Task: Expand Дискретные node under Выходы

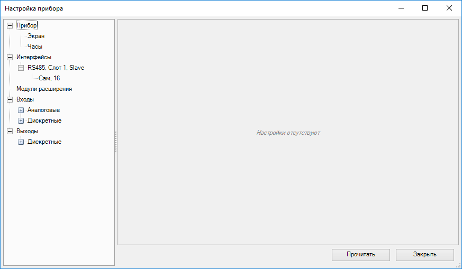Action: click(21, 142)
